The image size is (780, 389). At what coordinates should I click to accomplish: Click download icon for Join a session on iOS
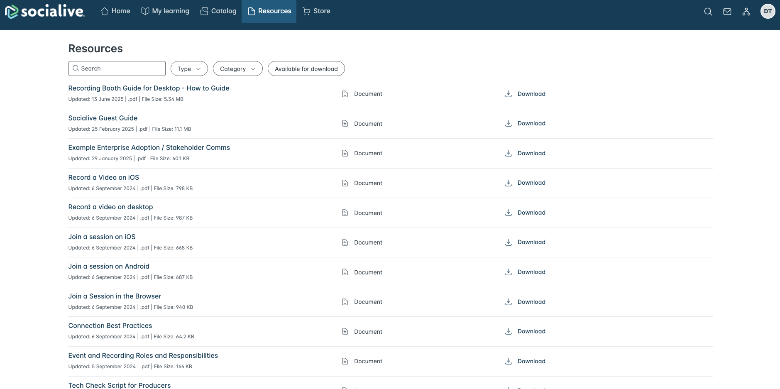click(509, 242)
